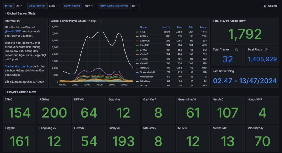Open the Global Interval auto dropdown
282x153 pixels.
point(53,6)
